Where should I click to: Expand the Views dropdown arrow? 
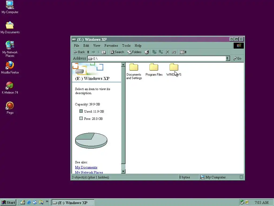186,52
